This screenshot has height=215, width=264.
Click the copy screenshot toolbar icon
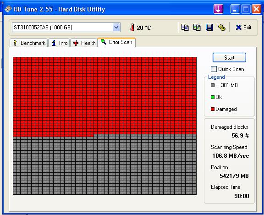[x=197, y=28]
